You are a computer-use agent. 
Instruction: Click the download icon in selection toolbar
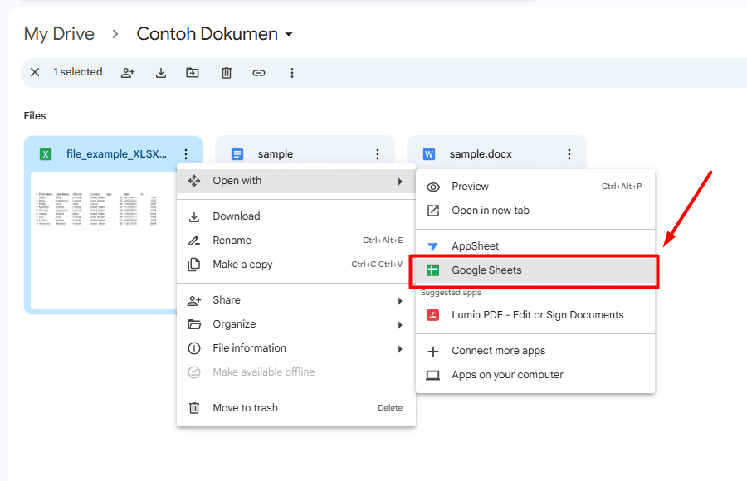coord(161,73)
